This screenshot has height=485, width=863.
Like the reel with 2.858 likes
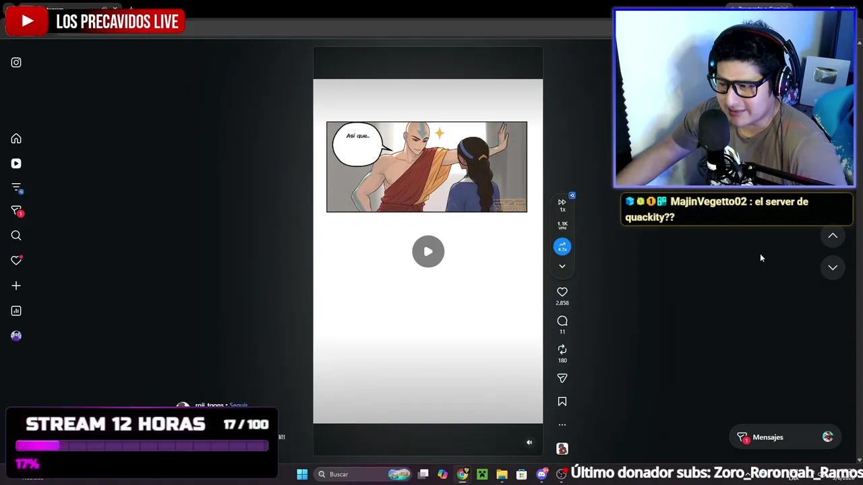tap(562, 292)
